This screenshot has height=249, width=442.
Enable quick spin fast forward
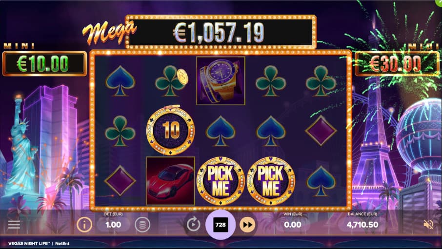247,225
